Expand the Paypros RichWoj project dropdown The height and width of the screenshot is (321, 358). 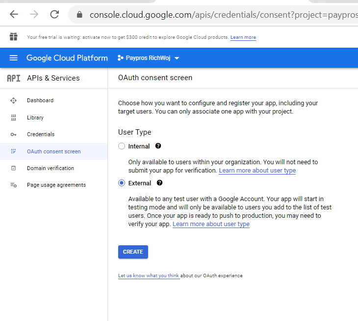coord(149,58)
